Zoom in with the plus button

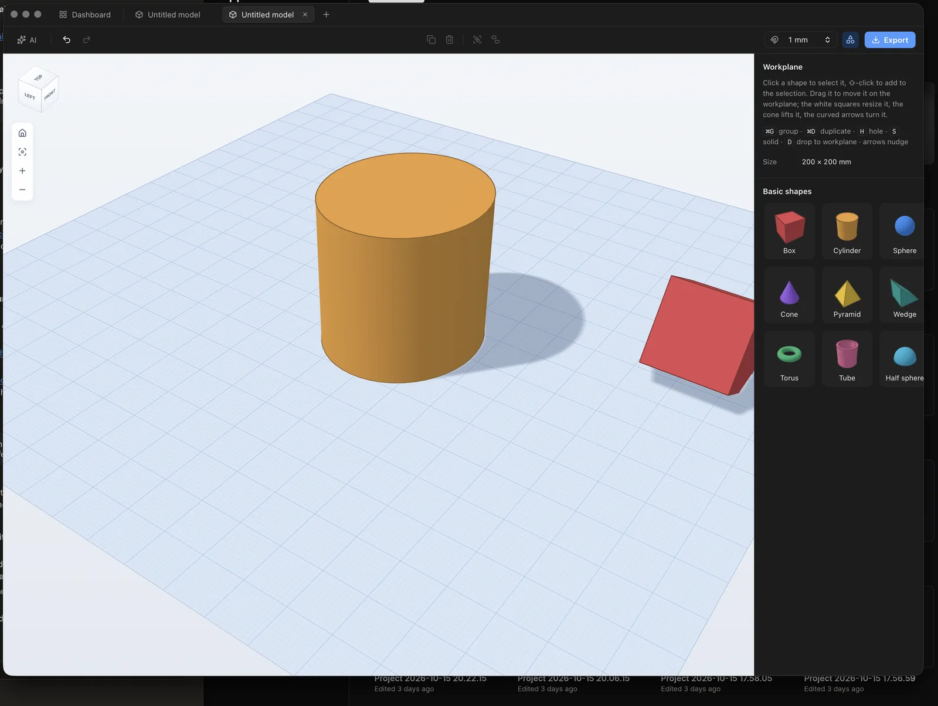point(22,171)
